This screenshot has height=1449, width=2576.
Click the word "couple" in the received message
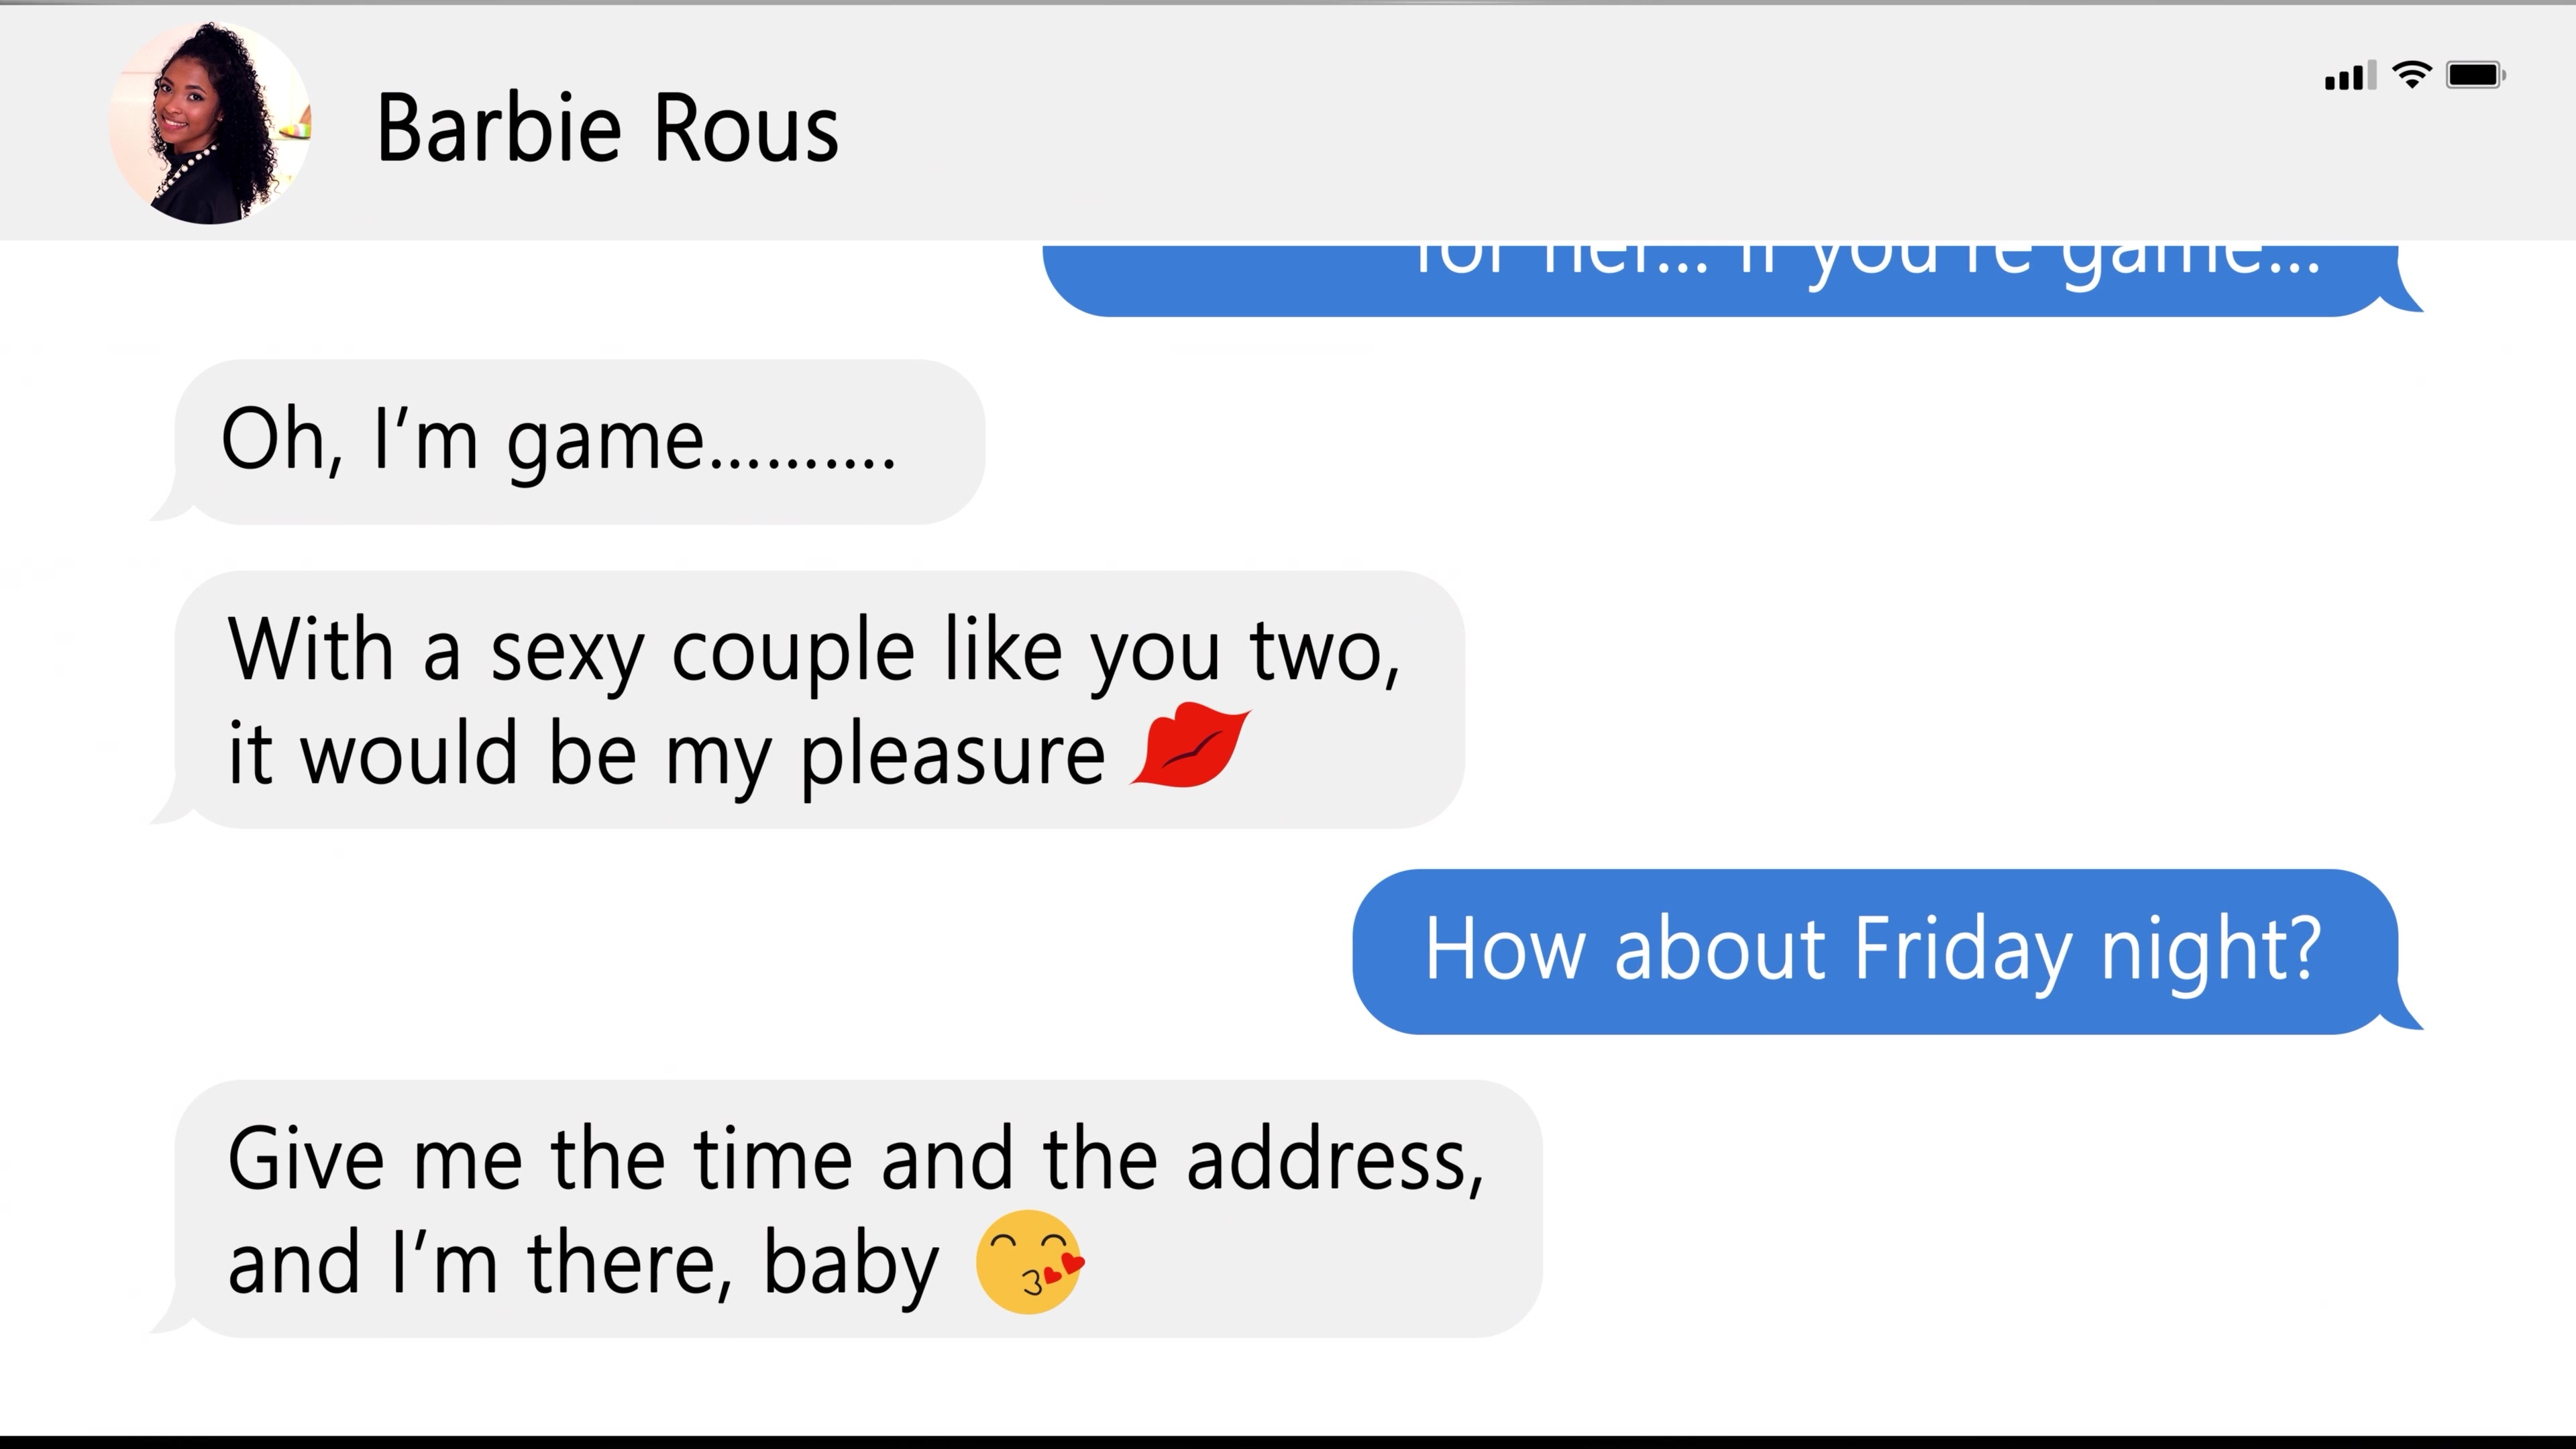point(792,652)
